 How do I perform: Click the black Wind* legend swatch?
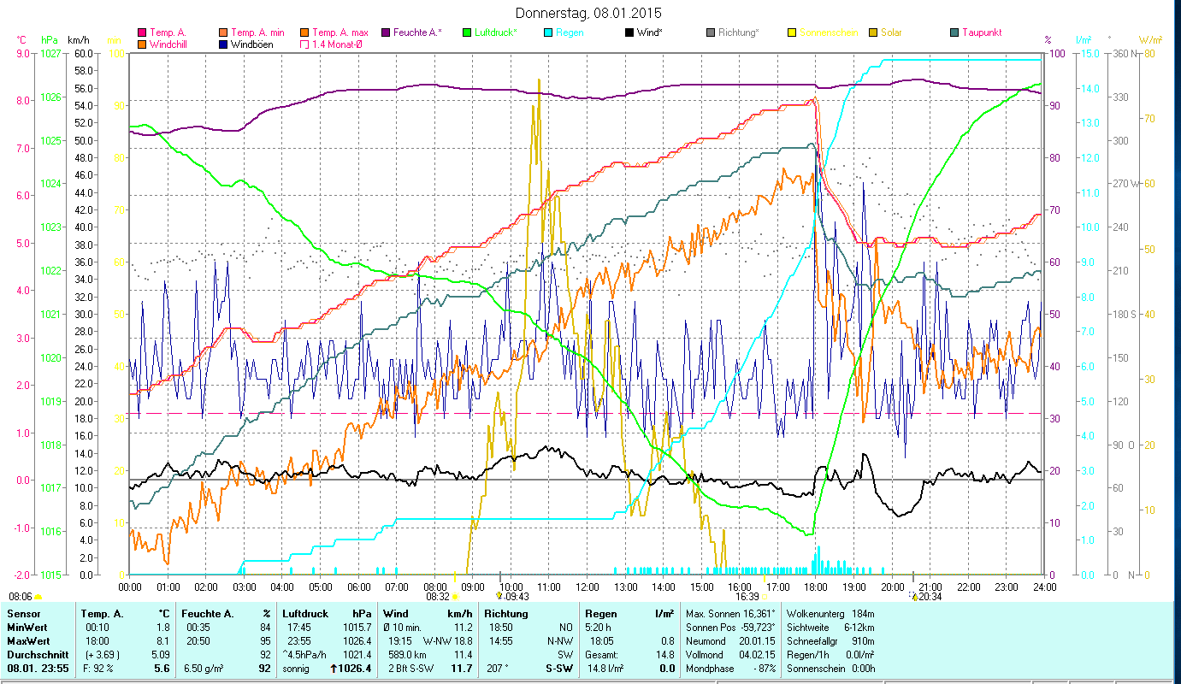click(x=629, y=32)
